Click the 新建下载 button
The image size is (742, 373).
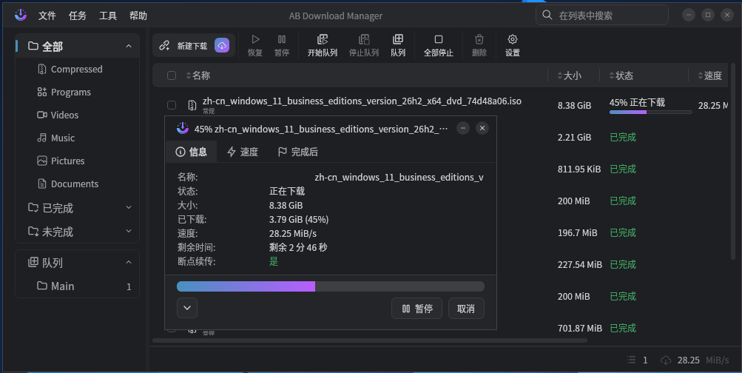pos(194,45)
